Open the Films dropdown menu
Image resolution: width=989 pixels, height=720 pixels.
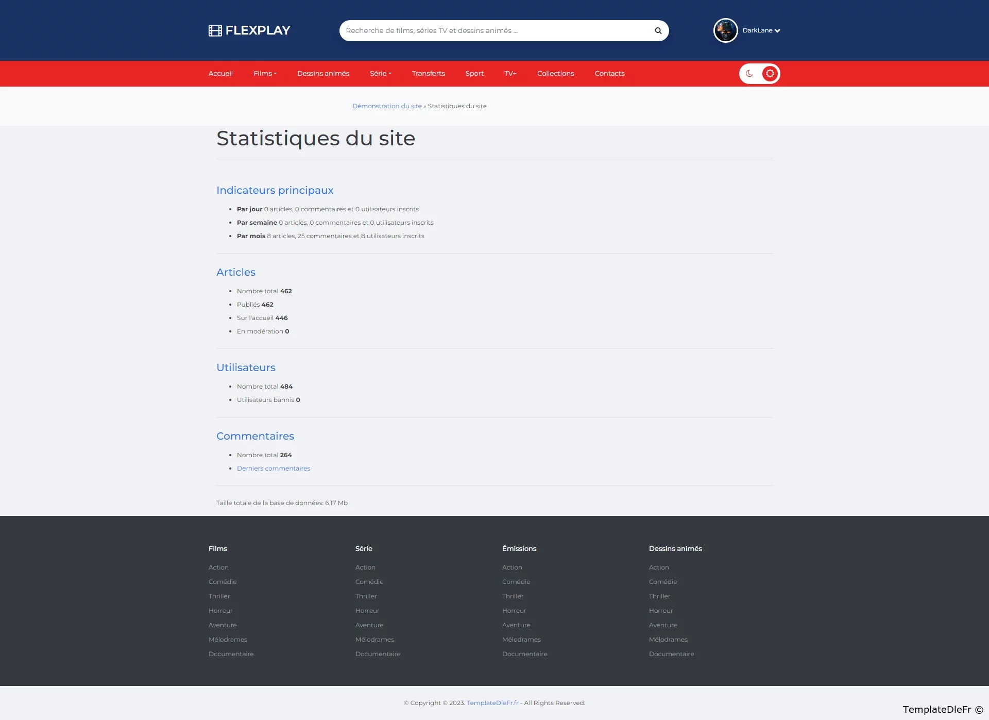(265, 73)
